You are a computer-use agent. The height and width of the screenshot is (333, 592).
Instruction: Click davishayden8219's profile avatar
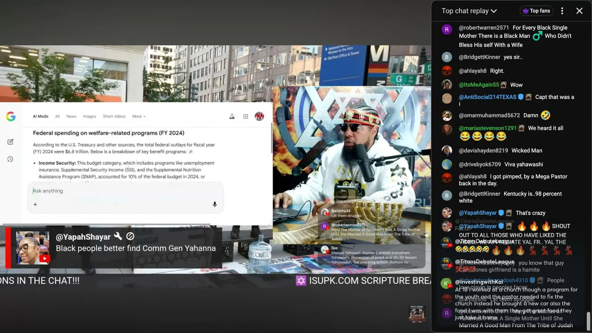447,151
